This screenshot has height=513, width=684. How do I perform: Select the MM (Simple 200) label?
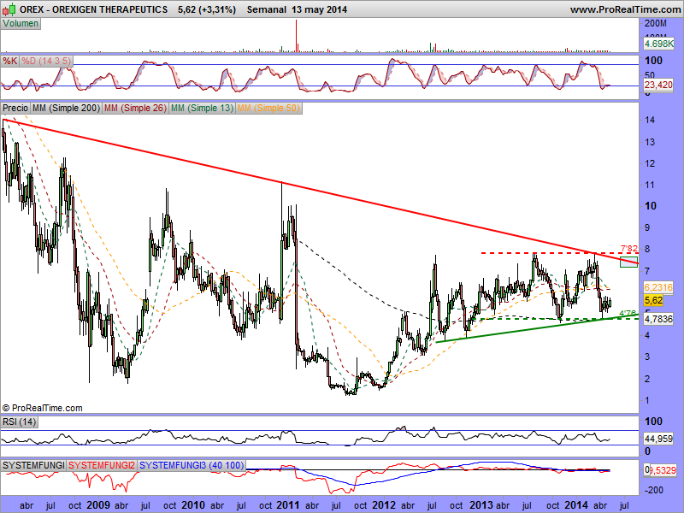[x=67, y=108]
